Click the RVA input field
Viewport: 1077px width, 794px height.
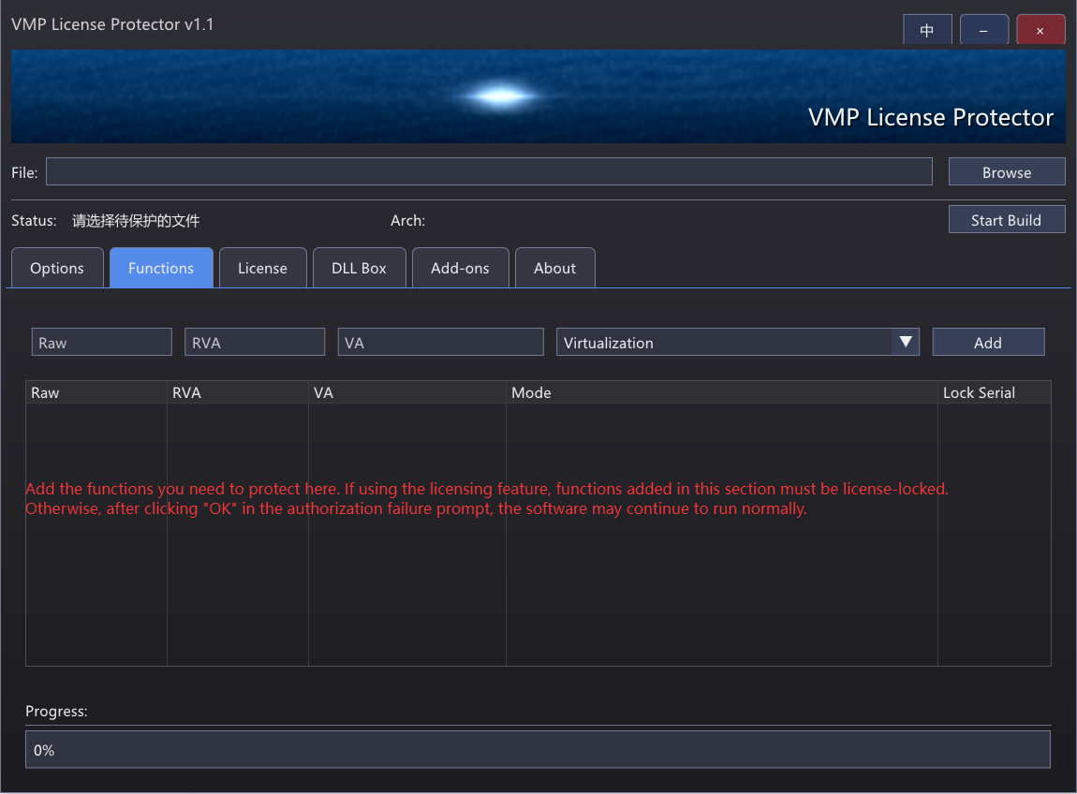255,343
